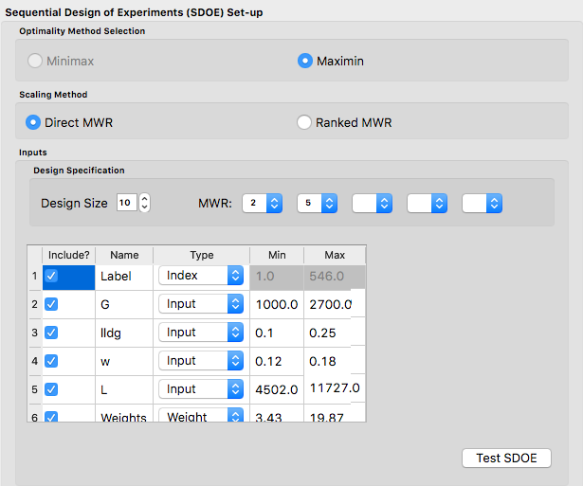The width and height of the screenshot is (583, 486).
Task: Open the third empty MWR dropdown
Action: pyautogui.click(x=372, y=204)
